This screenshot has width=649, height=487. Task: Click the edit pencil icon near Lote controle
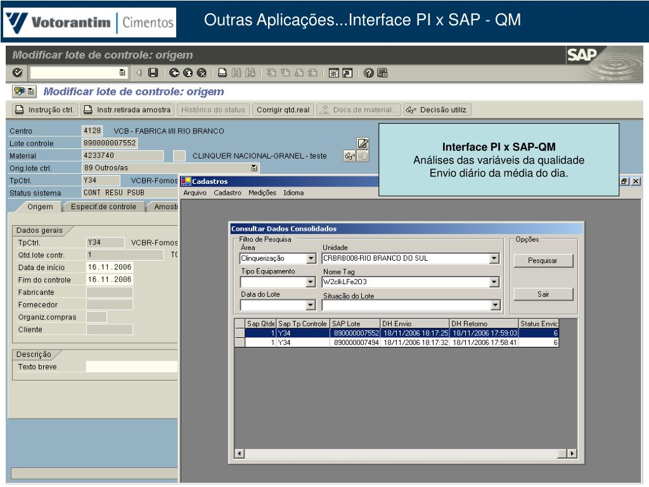pos(363,143)
